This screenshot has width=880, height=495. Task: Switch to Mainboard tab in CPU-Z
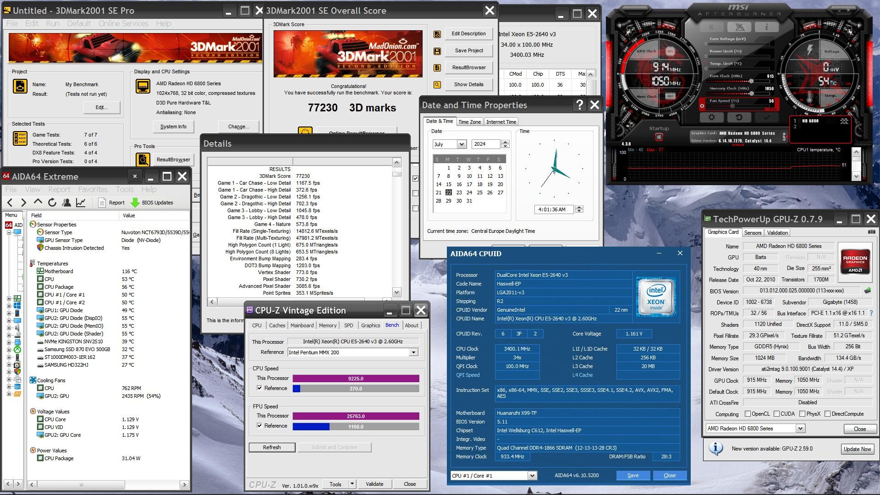(302, 325)
